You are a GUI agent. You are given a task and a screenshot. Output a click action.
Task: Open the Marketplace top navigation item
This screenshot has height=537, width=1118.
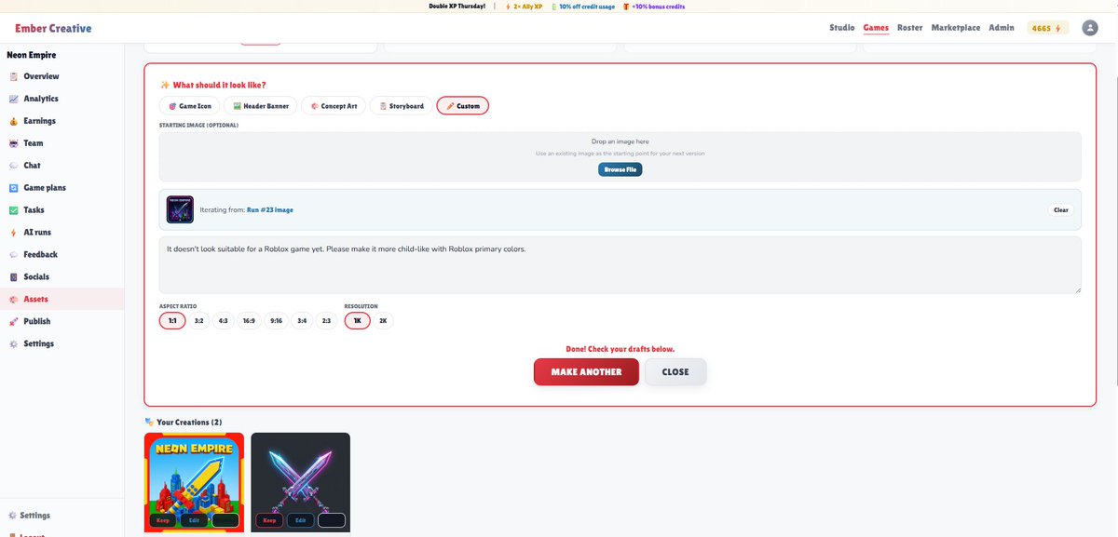tap(956, 28)
